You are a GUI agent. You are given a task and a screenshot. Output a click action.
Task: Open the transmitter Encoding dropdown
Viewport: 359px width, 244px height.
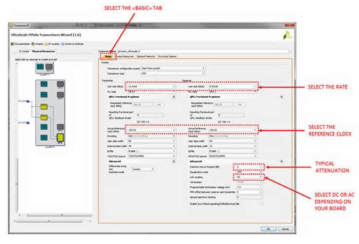pos(152,136)
